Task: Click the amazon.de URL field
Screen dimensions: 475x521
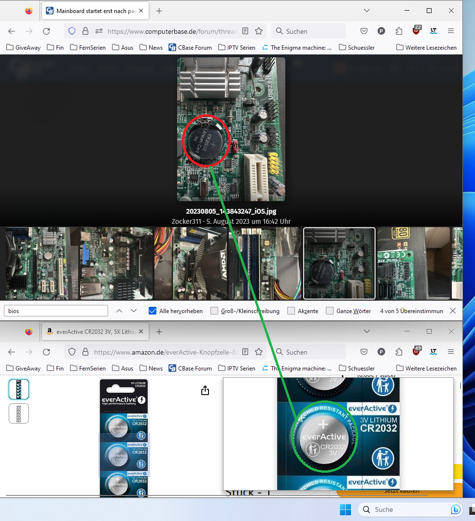Action: point(166,352)
